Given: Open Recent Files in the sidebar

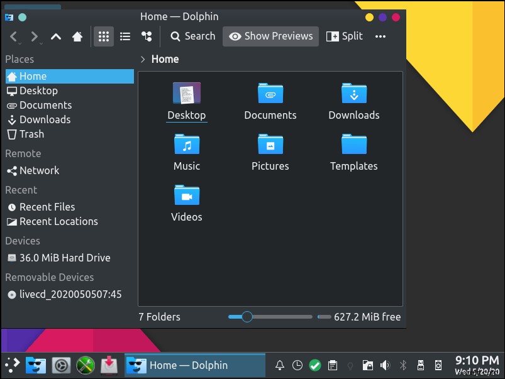Looking at the screenshot, I should click(x=47, y=206).
